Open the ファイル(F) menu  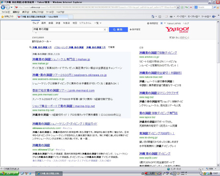(x=6, y=12)
